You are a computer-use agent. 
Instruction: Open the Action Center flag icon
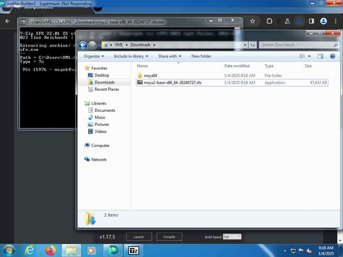coord(301,251)
